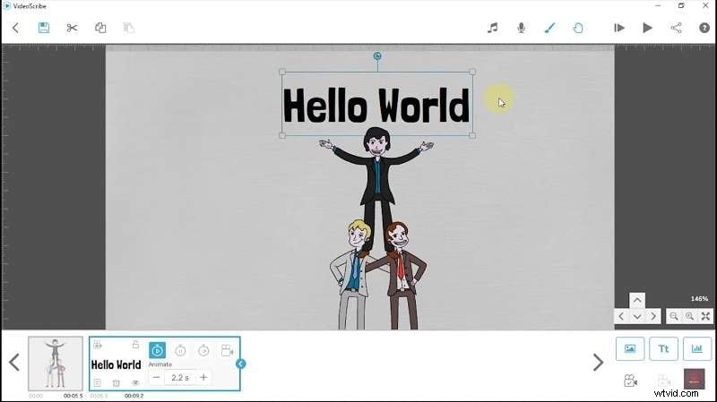717x402 pixels.
Task: Zoom out of the canvas
Action: tap(674, 316)
